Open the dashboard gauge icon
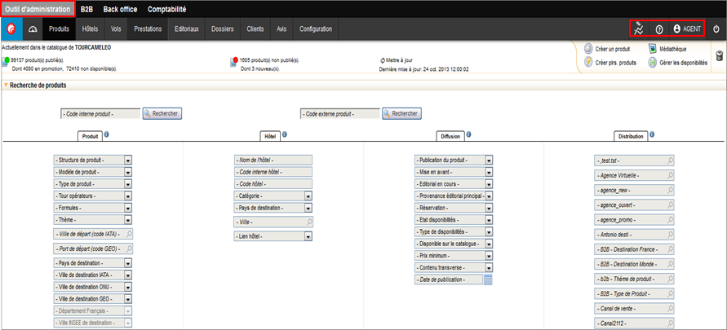This screenshot has width=727, height=330. click(x=33, y=29)
